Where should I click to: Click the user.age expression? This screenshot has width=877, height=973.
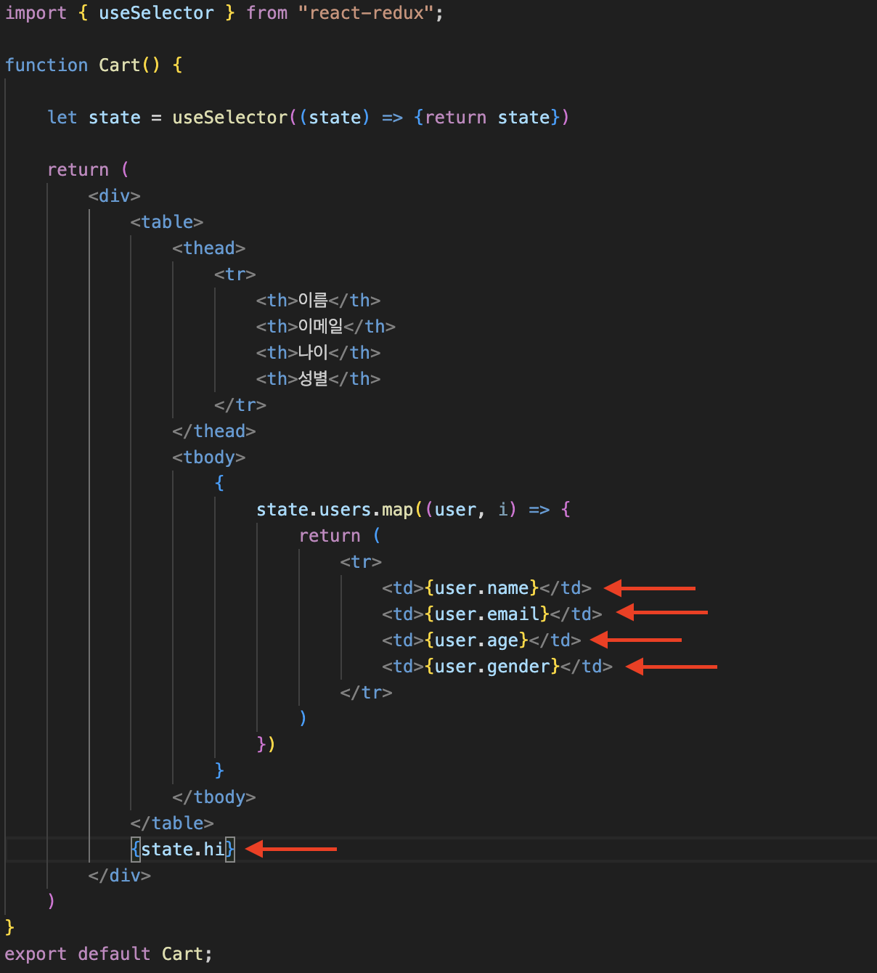pyautogui.click(x=477, y=640)
